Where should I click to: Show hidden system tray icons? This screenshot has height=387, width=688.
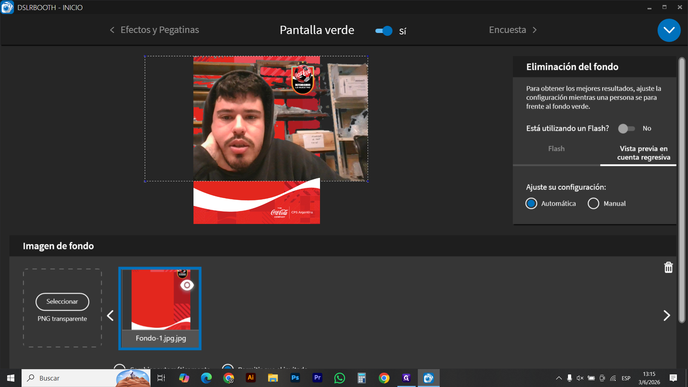coord(559,378)
